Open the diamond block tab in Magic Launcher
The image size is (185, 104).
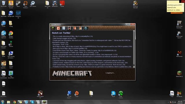click(86, 28)
